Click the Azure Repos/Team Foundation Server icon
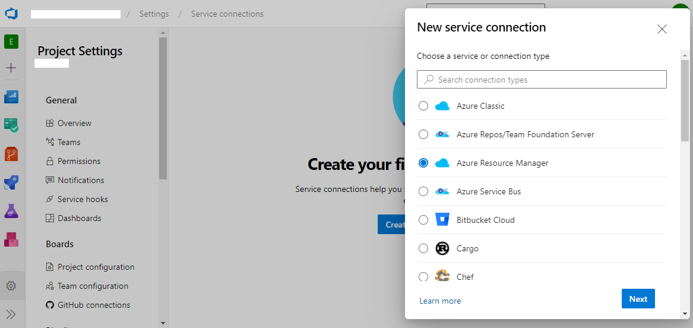This screenshot has height=328, width=693. point(442,134)
